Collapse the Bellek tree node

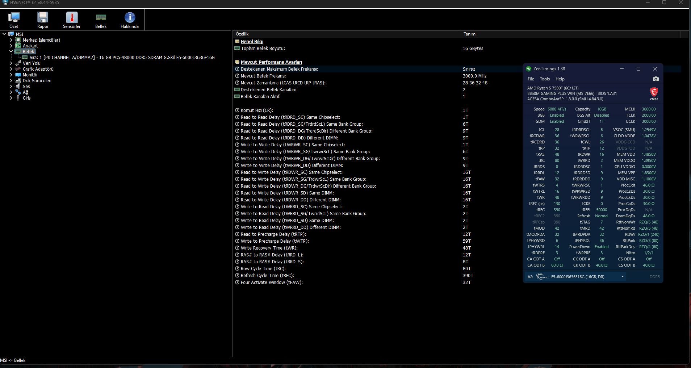point(11,51)
